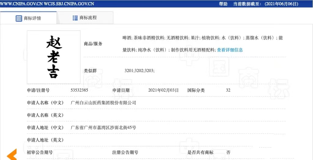Open the 商标详情 tab
313x160 pixels.
pos(28,18)
